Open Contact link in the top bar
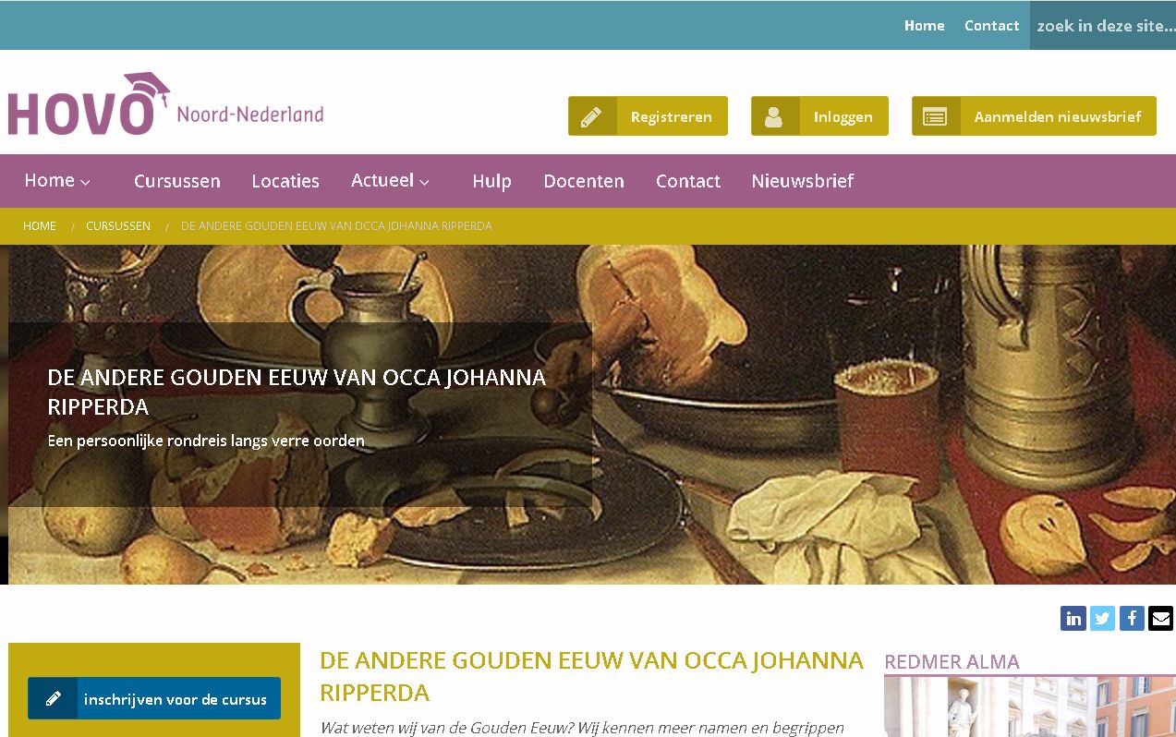 pyautogui.click(x=991, y=26)
